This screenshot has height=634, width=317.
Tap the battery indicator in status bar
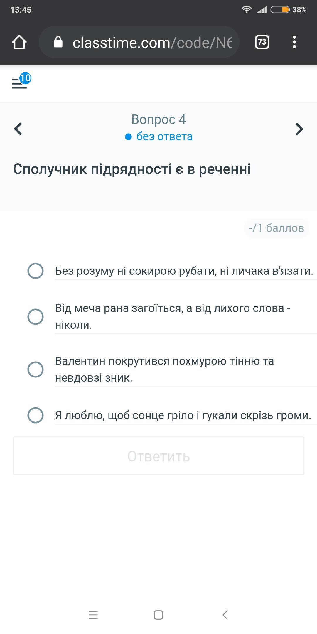pyautogui.click(x=280, y=10)
